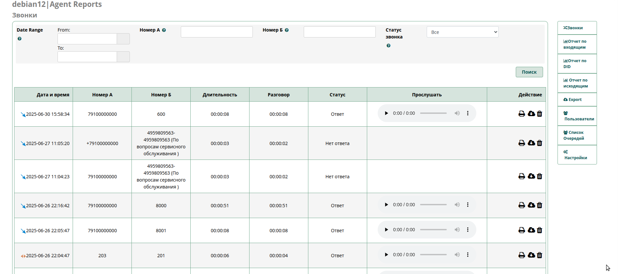Viewport: 618px width, 274px height.
Task: Open more options on player for call 203
Action: click(x=468, y=255)
